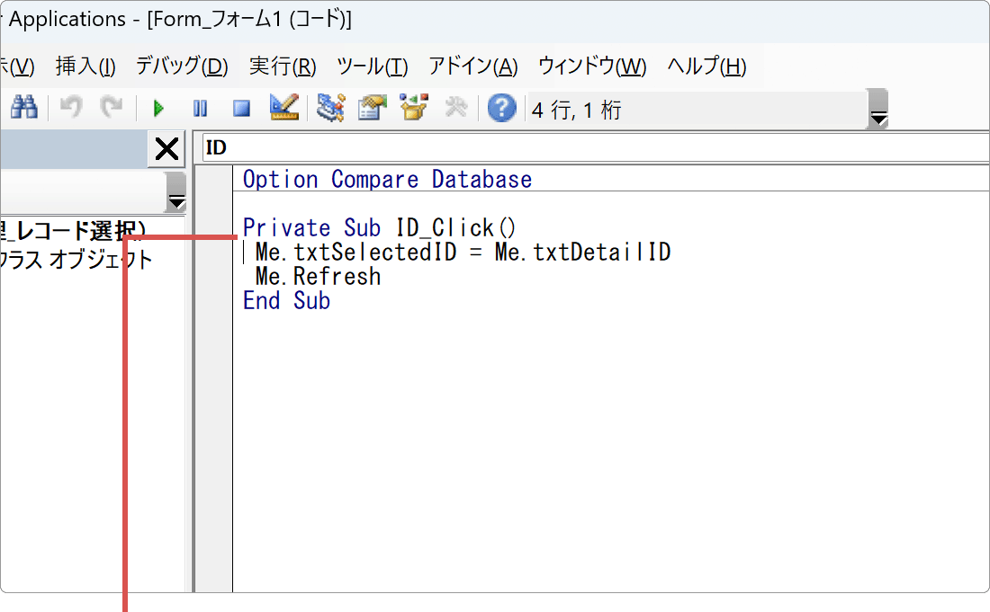Viewport: 990px width, 612px height.
Task: Run the ID_Click subroutine with Run button
Action: point(157,108)
